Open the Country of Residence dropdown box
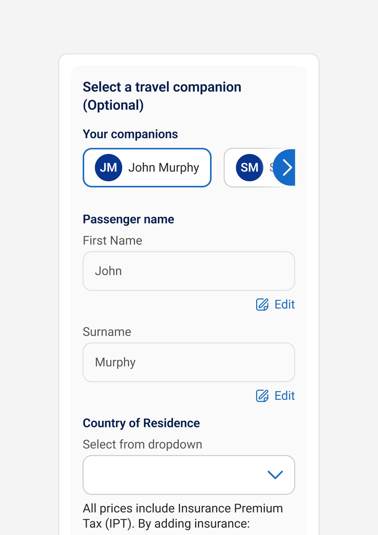This screenshot has height=535, width=378. [x=174, y=475]
